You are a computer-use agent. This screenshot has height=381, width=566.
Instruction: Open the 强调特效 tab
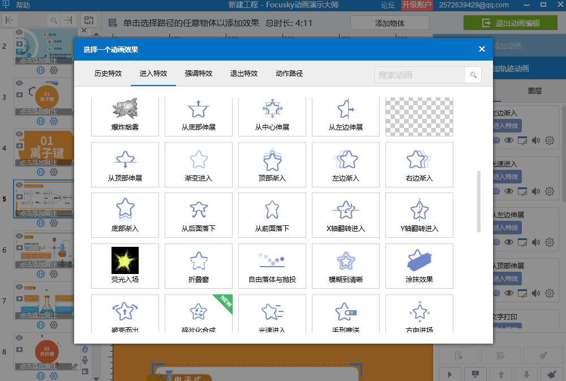[x=199, y=74]
